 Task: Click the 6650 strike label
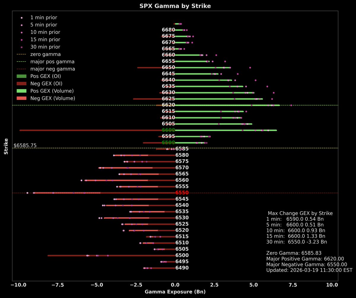[x=169, y=67]
